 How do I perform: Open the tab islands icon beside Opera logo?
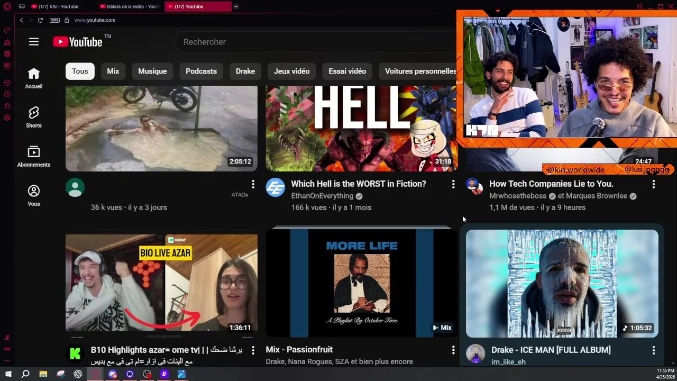click(x=22, y=6)
